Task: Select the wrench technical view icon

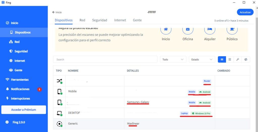Action: click(238, 60)
